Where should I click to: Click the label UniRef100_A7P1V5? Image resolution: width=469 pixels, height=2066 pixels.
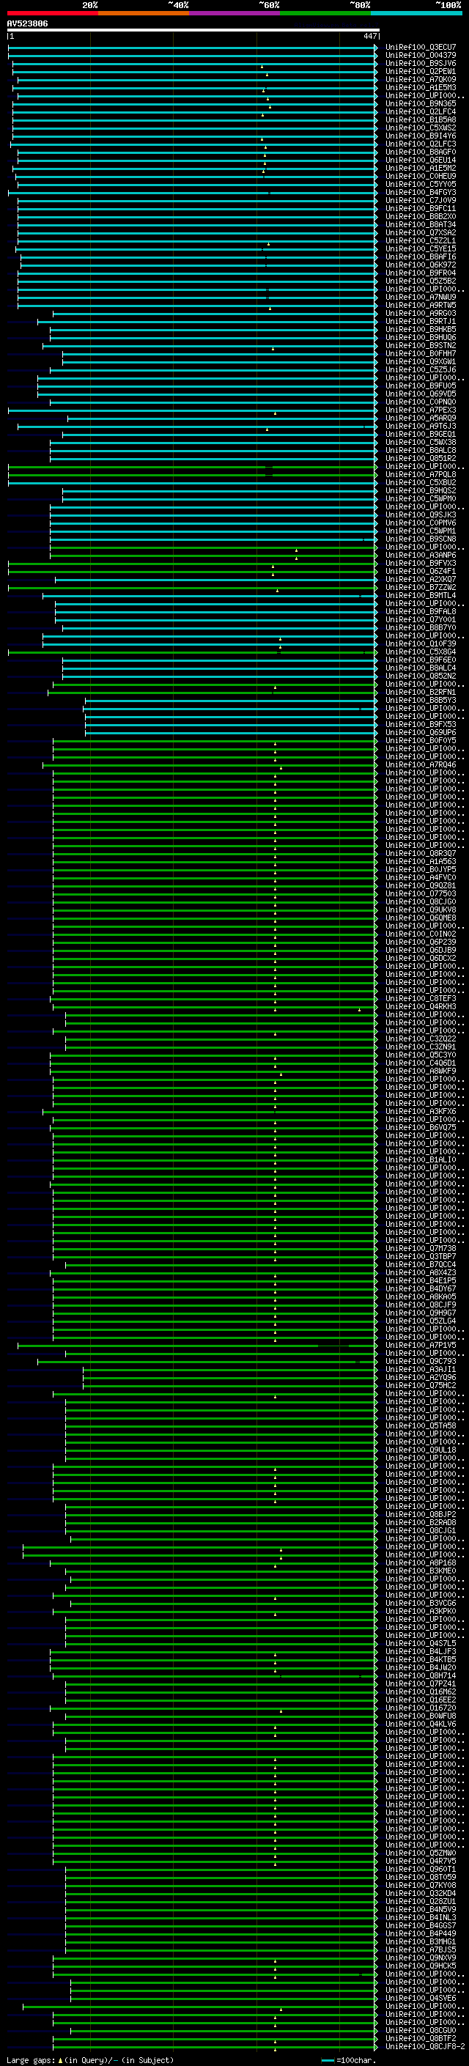click(420, 1345)
